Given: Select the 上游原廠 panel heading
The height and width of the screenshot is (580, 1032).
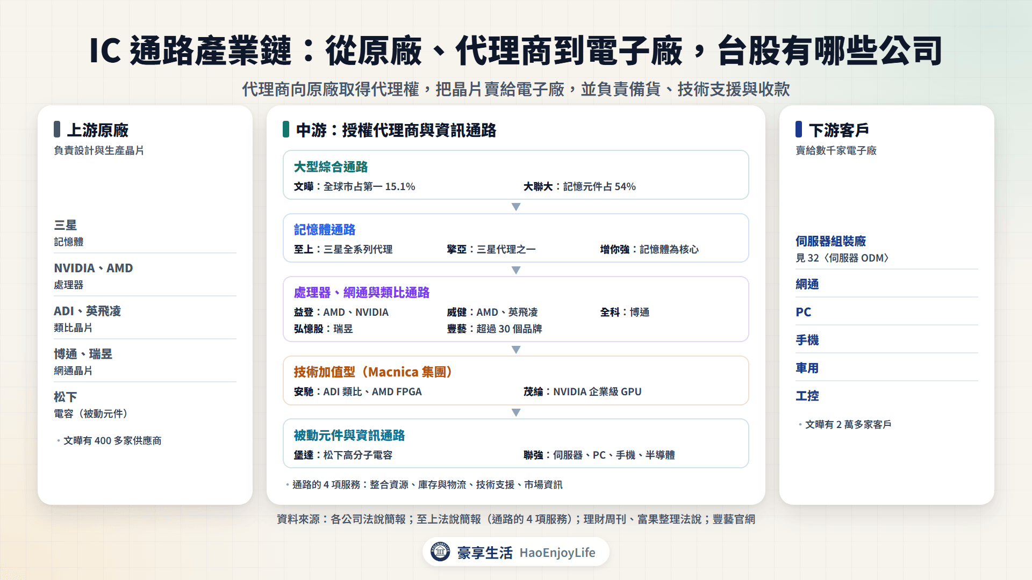Looking at the screenshot, I should point(97,130).
